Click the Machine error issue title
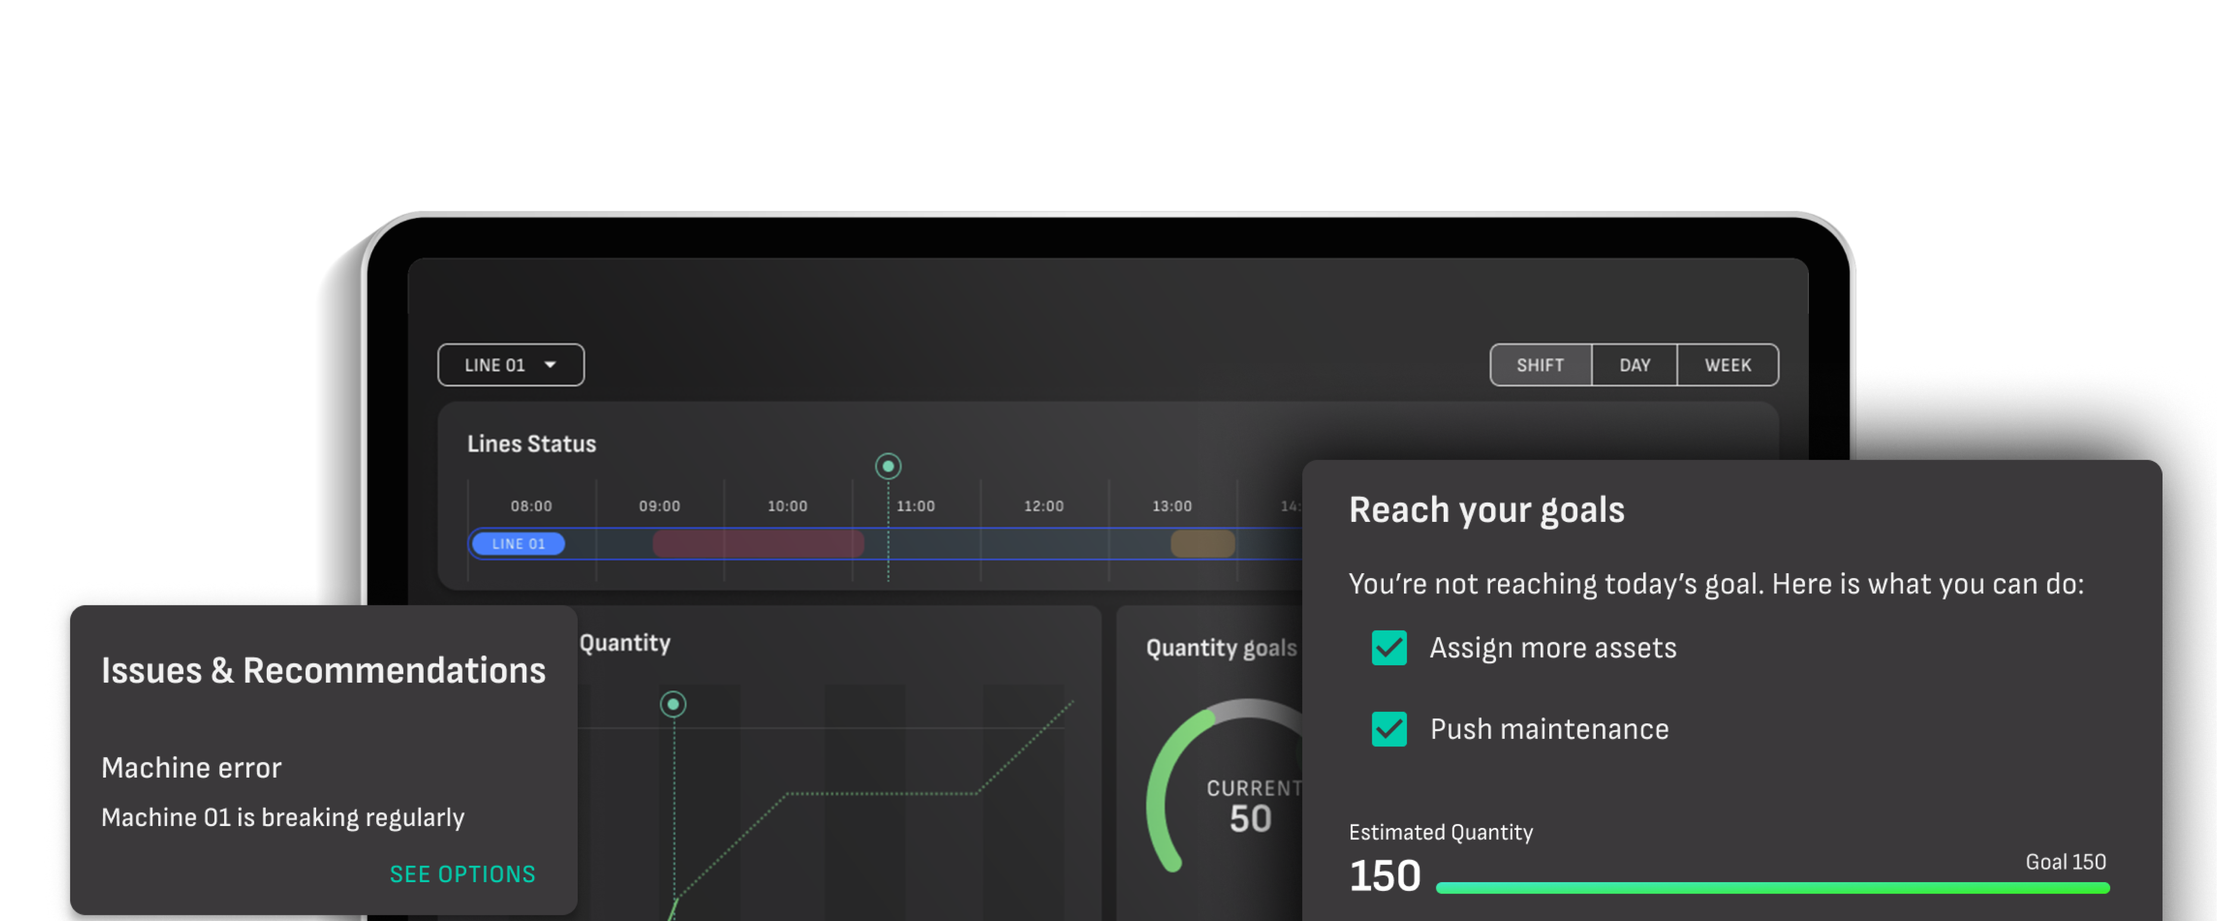This screenshot has height=921, width=2234. click(191, 767)
